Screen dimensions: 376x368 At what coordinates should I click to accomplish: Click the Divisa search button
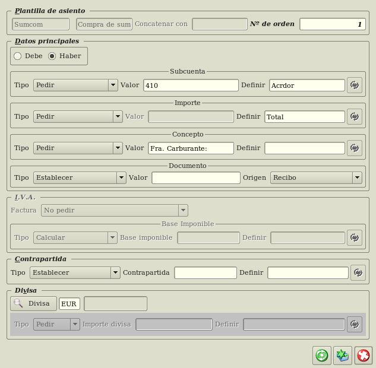point(34,303)
